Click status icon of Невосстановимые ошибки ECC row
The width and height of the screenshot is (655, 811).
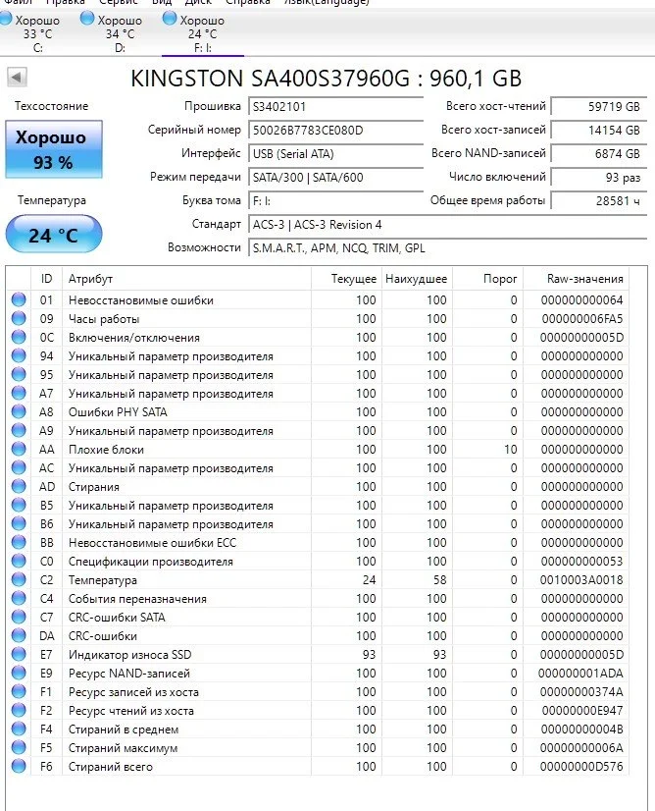point(19,542)
